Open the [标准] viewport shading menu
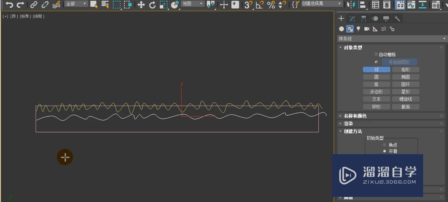The image size is (448, 202). click(x=25, y=16)
